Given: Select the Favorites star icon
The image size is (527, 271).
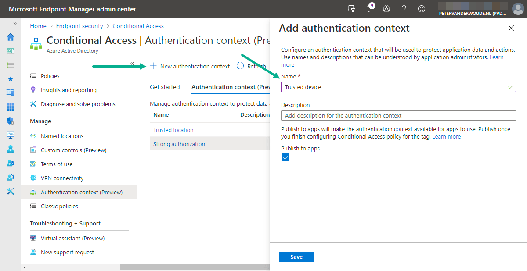Looking at the screenshot, I should coord(10,78).
